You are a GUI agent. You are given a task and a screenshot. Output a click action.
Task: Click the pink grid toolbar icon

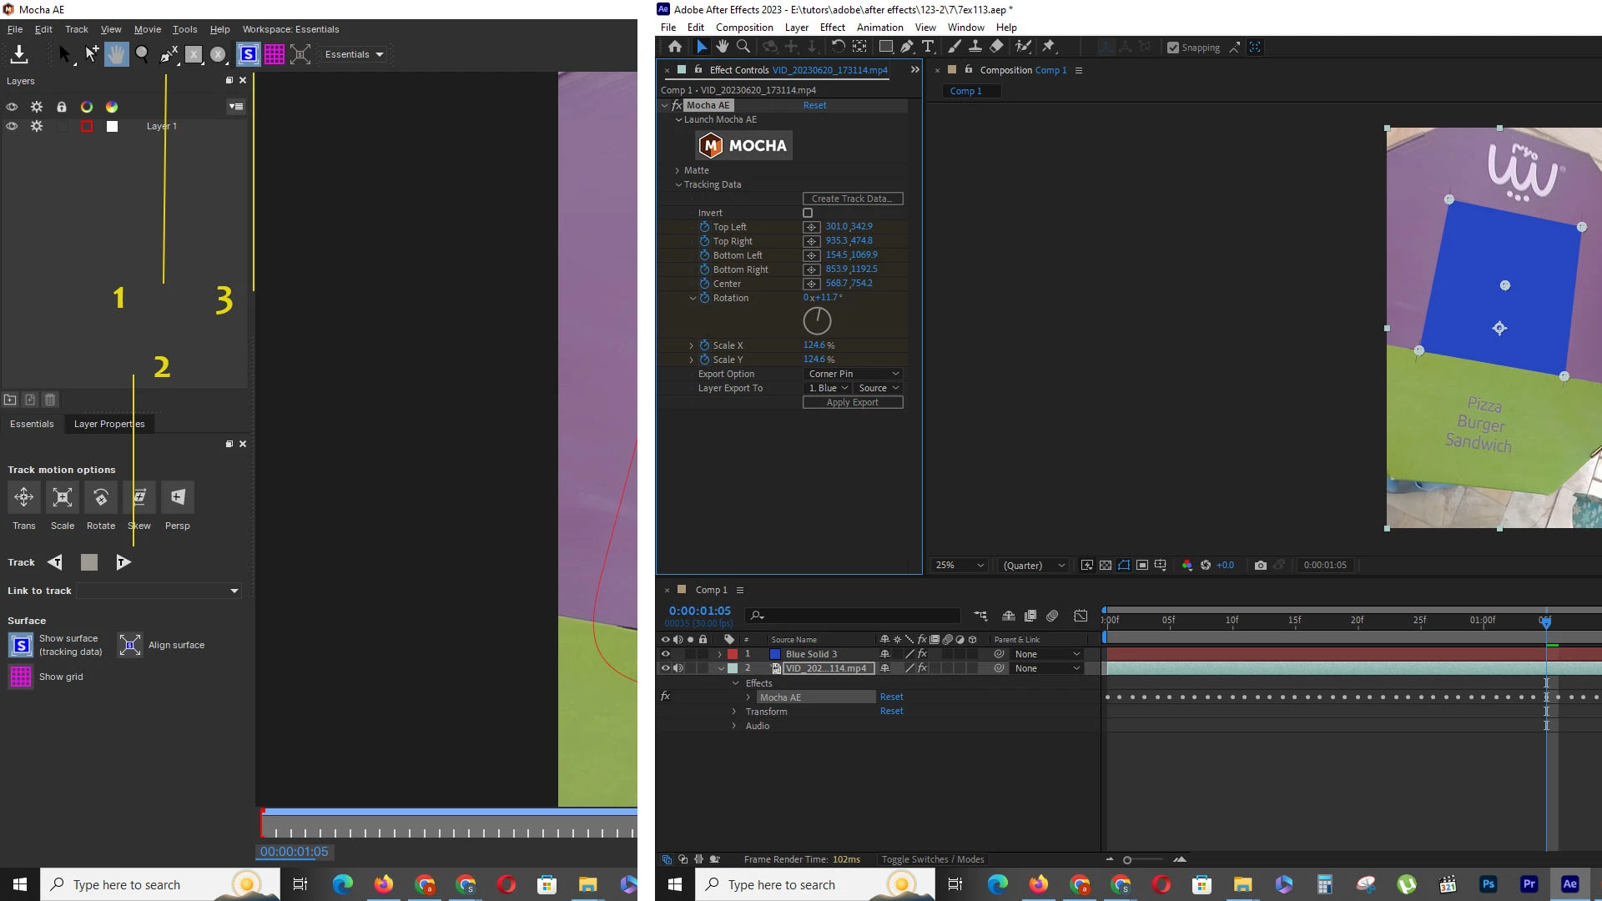click(x=275, y=54)
